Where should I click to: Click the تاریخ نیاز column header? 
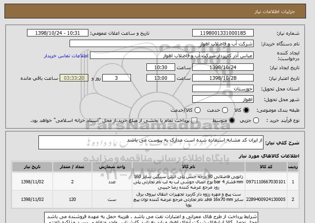coord(32,167)
